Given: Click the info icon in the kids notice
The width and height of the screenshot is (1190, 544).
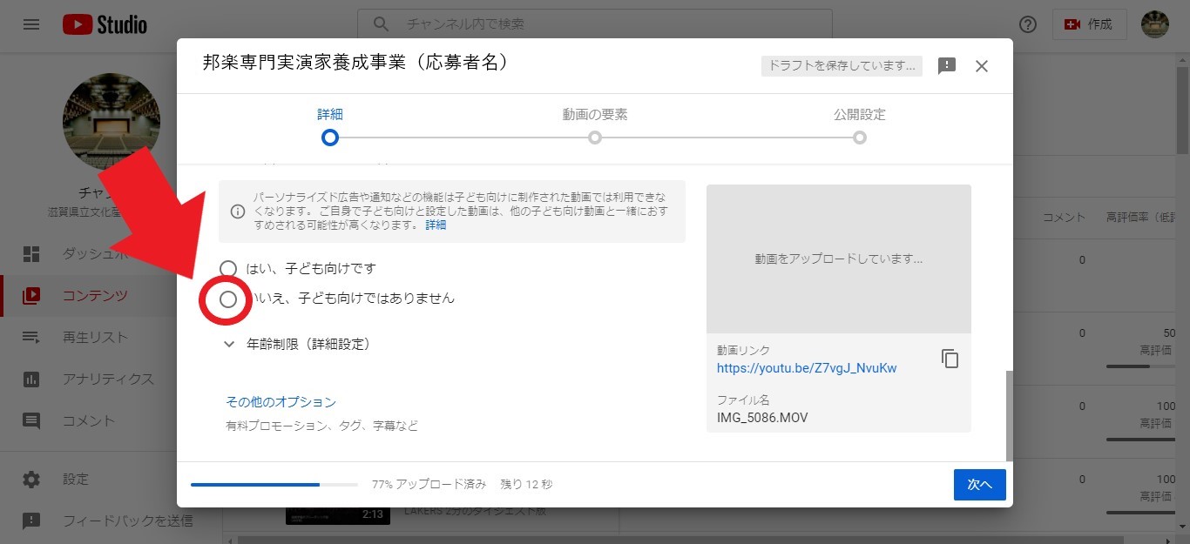Looking at the screenshot, I should pyautogui.click(x=237, y=212).
